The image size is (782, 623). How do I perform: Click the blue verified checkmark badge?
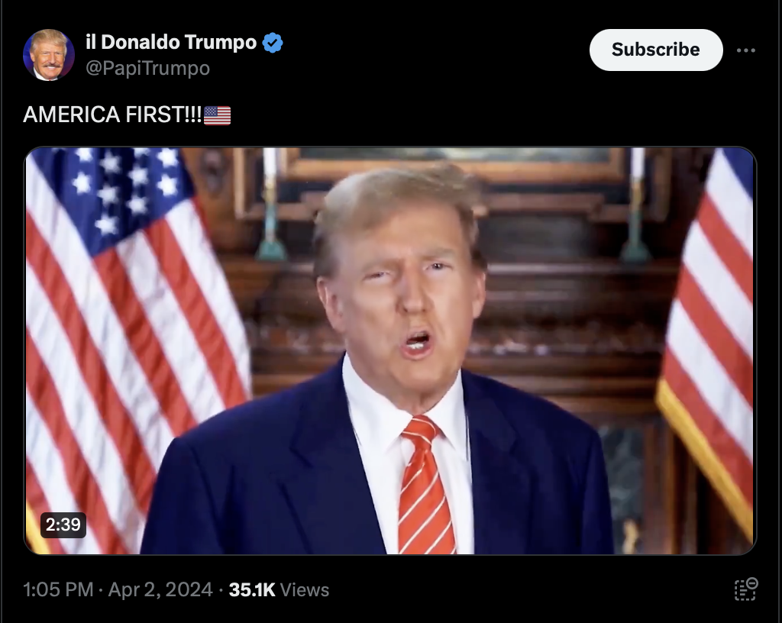click(x=273, y=43)
